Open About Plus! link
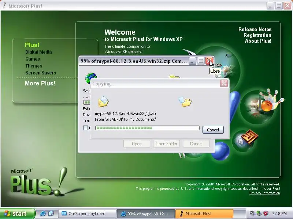Viewport: 293px width, 219px height. [x=258, y=41]
